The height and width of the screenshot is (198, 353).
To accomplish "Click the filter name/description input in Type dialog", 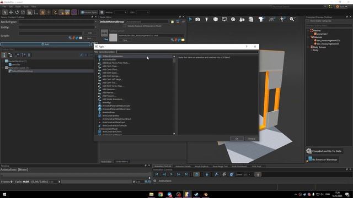I will tap(188, 52).
